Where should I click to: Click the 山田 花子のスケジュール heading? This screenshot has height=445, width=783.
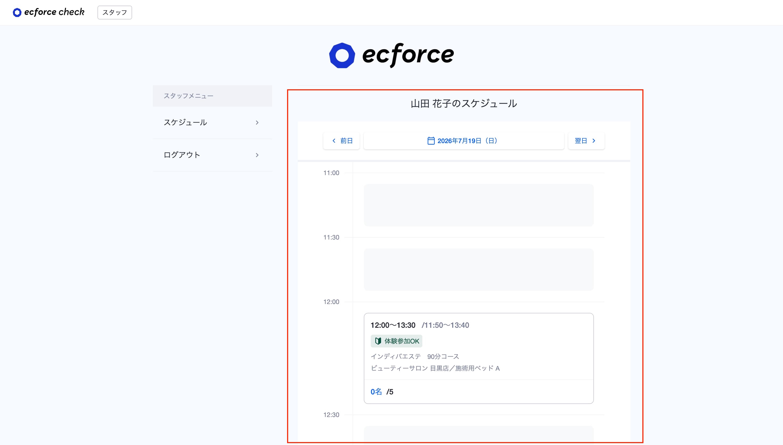pos(464,104)
